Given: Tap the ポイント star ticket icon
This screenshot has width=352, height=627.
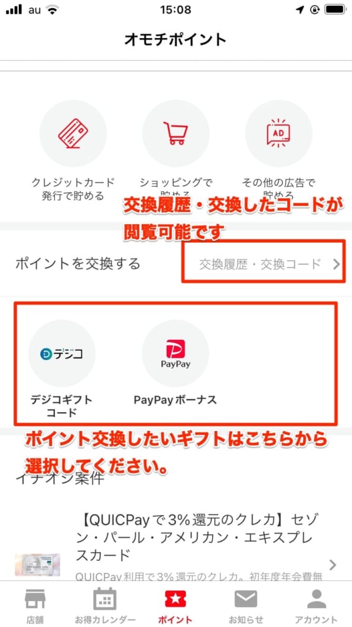Looking at the screenshot, I should point(175,599).
